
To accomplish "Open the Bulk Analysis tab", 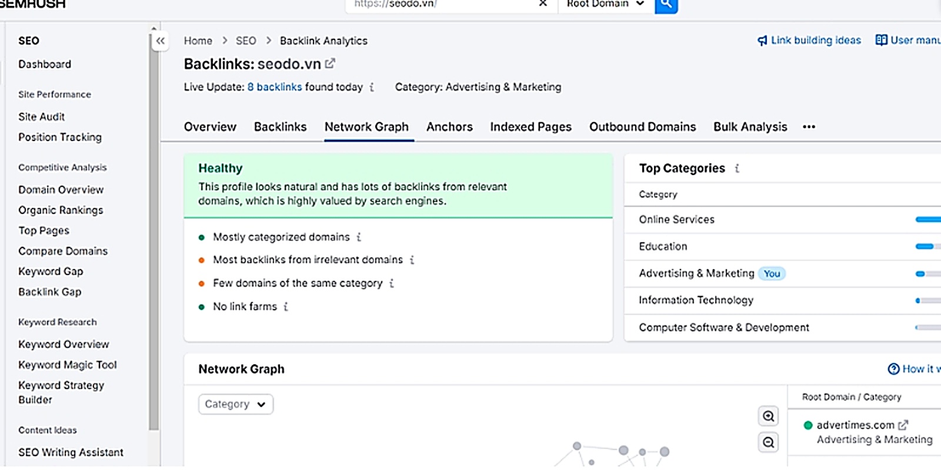I will point(750,127).
